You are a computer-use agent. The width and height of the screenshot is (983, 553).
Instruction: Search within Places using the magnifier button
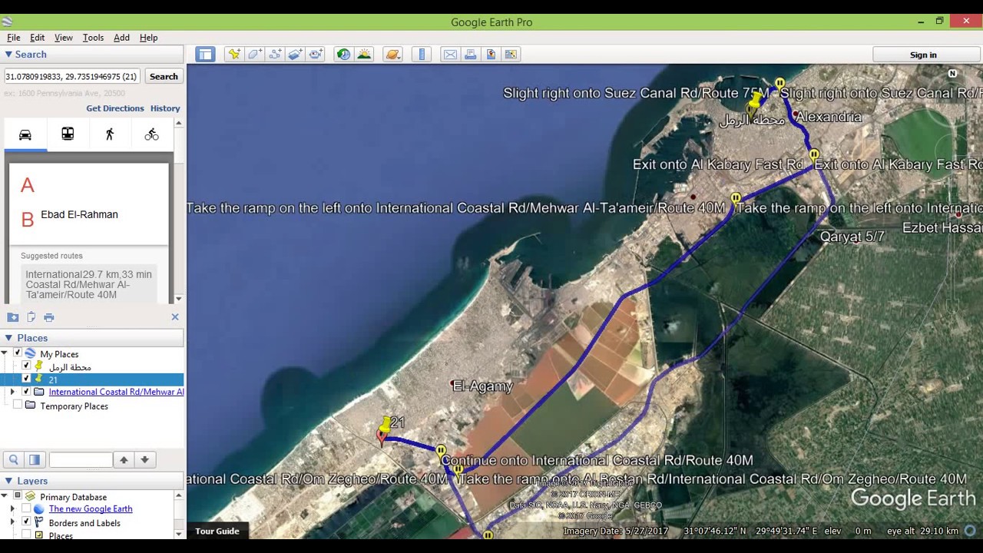[13, 459]
